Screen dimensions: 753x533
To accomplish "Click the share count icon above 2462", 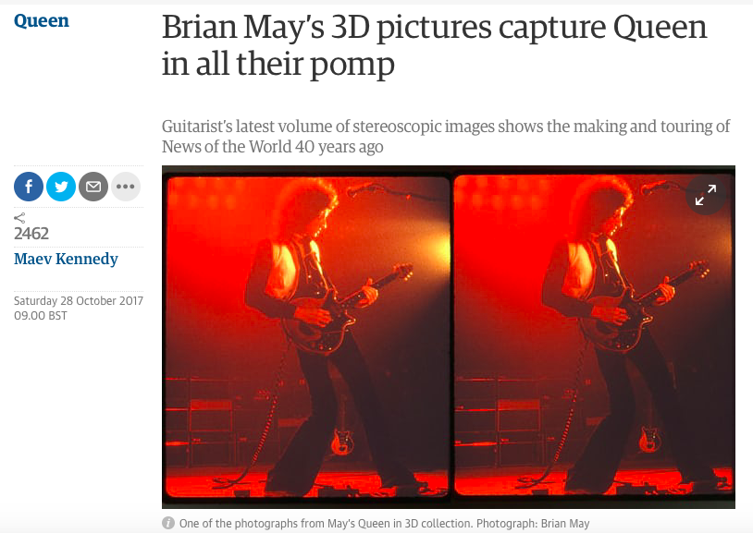I will click(19, 218).
